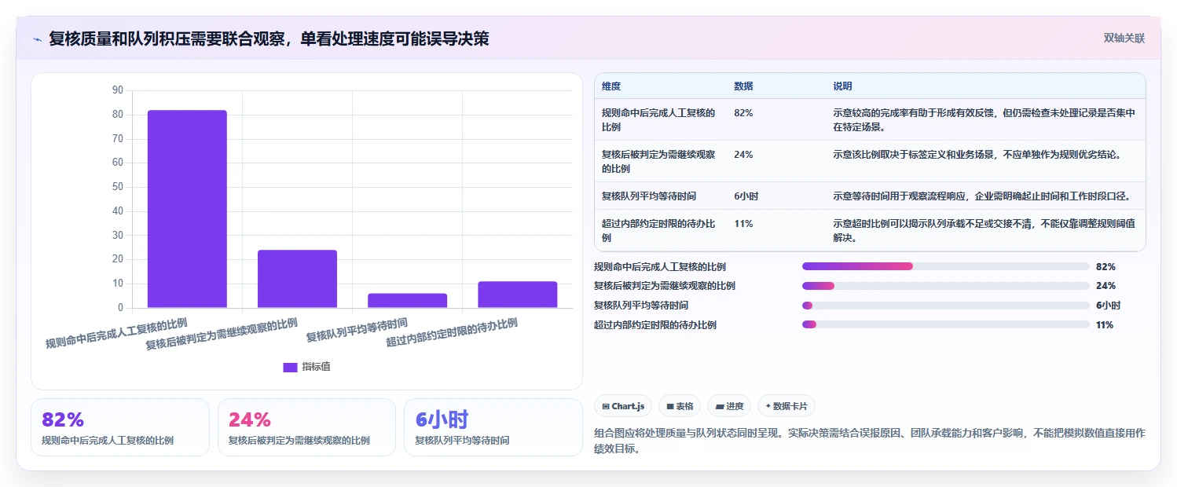Click the 6小时 progress bar
Screen dimensions: 1177x487
tap(945, 306)
